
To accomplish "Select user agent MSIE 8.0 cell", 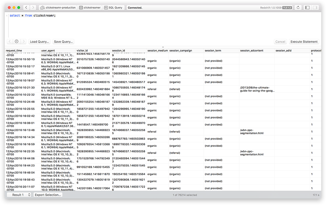I will pyautogui.click(x=58, y=96).
